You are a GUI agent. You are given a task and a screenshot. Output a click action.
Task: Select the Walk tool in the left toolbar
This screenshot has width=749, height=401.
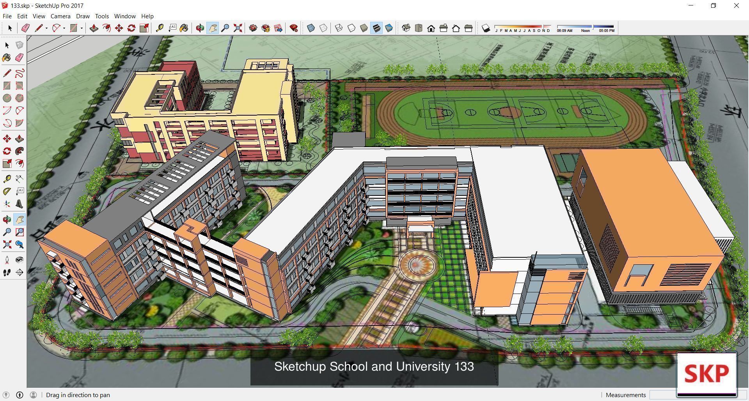click(7, 272)
